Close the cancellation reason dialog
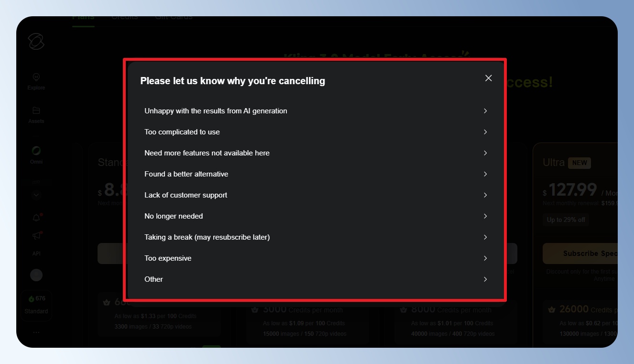634x364 pixels. point(488,78)
